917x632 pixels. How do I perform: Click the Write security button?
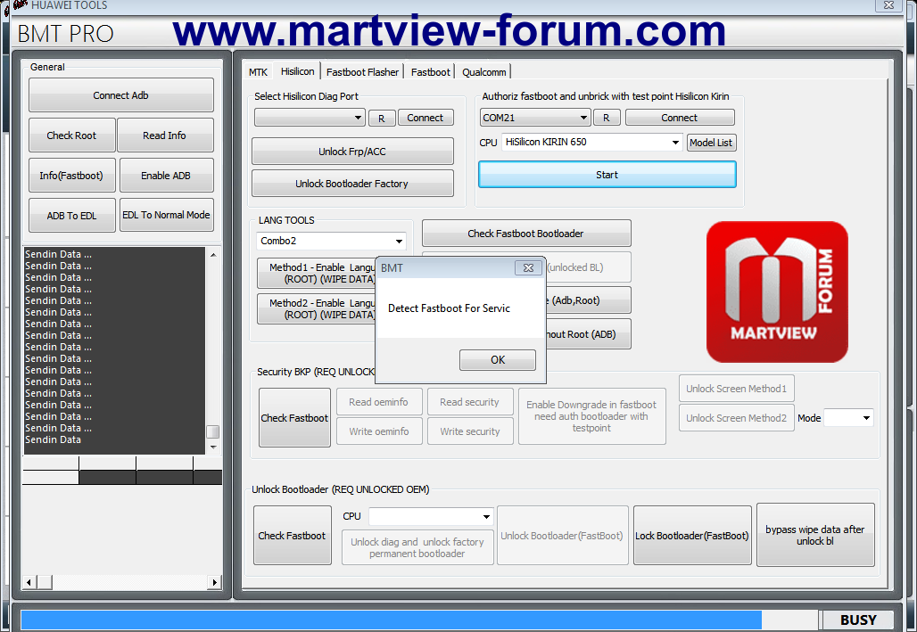pyautogui.click(x=470, y=431)
